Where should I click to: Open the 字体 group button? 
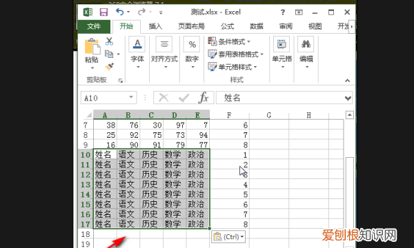pos(137,53)
